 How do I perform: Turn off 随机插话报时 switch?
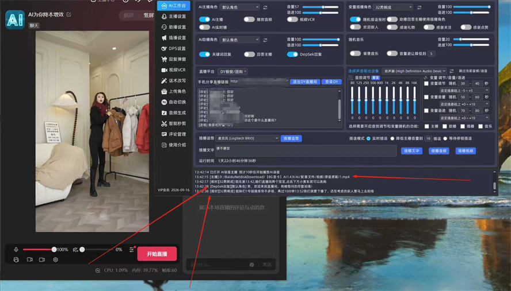pyautogui.click(x=355, y=20)
